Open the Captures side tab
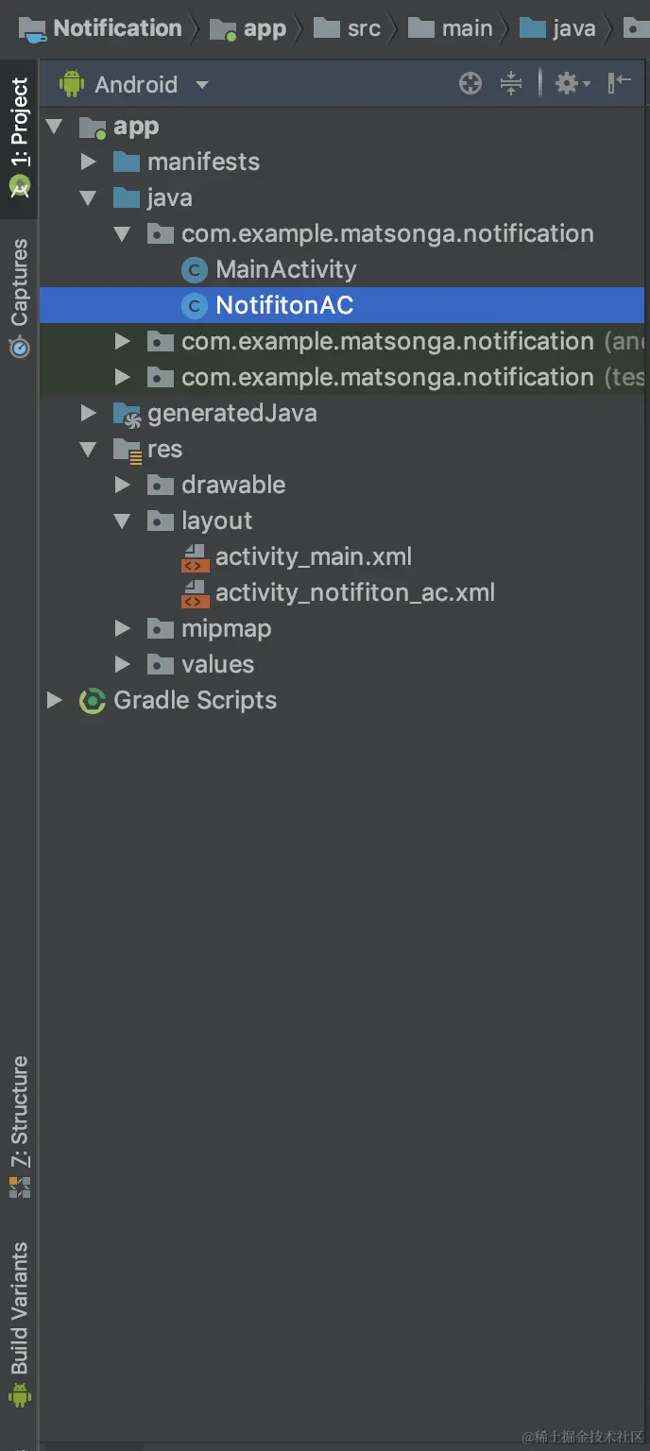 point(19,299)
